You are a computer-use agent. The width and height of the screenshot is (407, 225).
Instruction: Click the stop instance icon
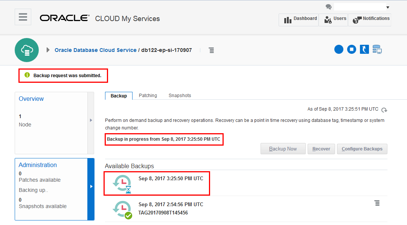coord(352,49)
